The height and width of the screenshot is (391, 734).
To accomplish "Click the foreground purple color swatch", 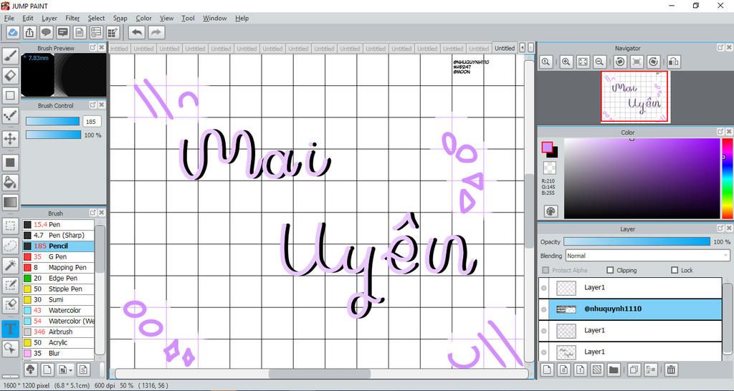I will (547, 148).
